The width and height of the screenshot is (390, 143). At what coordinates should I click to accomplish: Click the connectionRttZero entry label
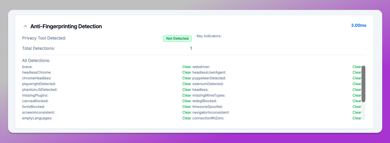[208, 118]
